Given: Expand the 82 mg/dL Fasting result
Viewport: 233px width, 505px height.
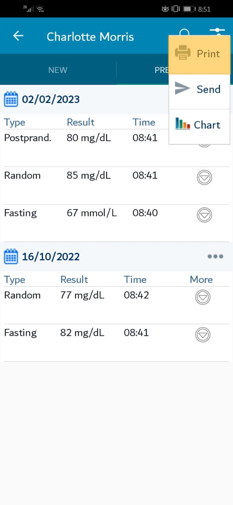Looking at the screenshot, I should tap(203, 335).
